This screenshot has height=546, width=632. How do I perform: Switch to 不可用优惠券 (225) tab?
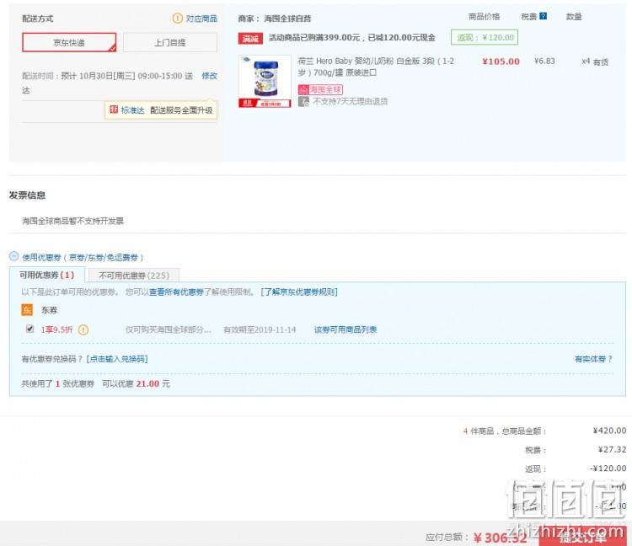coord(134,276)
